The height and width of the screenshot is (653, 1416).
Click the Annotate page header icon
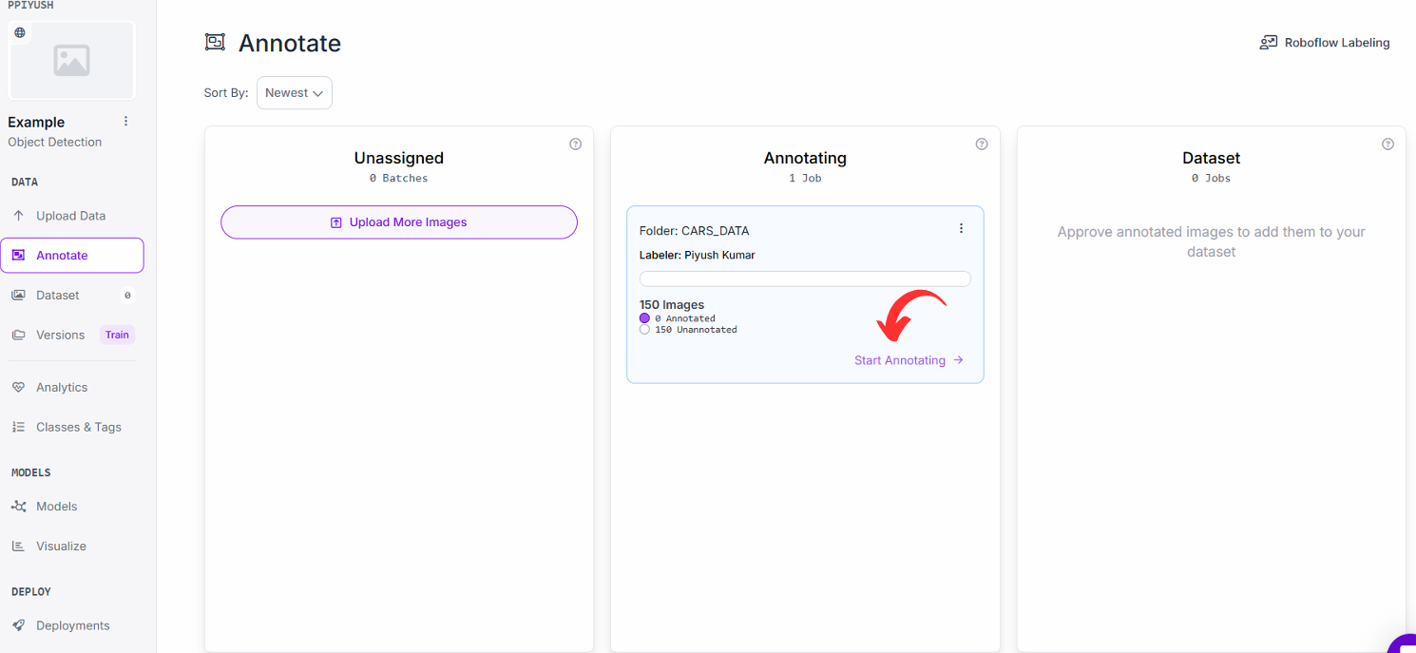click(215, 43)
